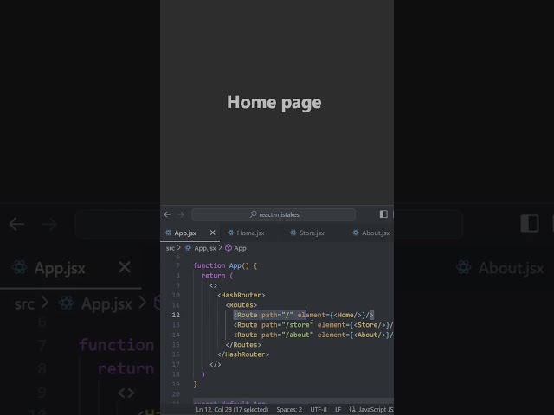Click the src breadcrumb segment
The width and height of the screenshot is (554, 415).
(x=171, y=248)
